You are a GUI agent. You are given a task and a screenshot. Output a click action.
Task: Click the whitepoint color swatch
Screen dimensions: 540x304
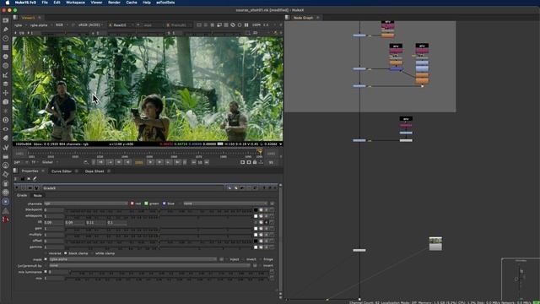click(256, 216)
